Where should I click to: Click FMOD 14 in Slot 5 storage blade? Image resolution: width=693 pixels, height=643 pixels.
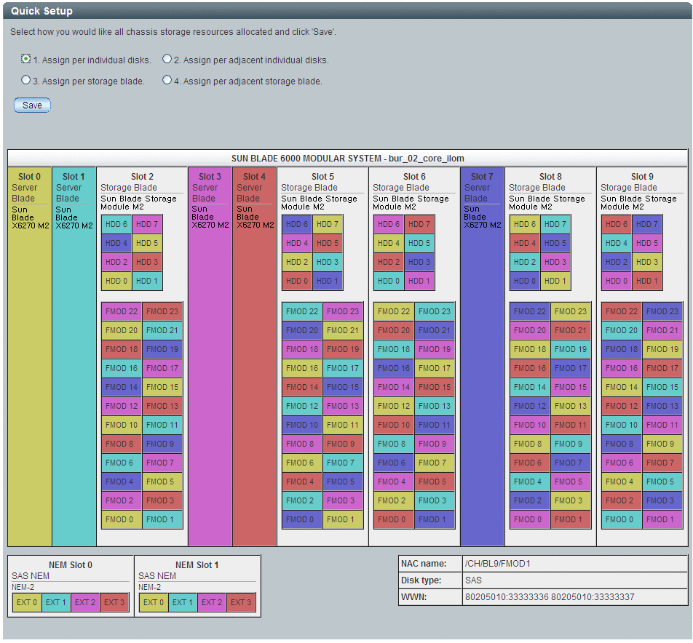point(302,387)
